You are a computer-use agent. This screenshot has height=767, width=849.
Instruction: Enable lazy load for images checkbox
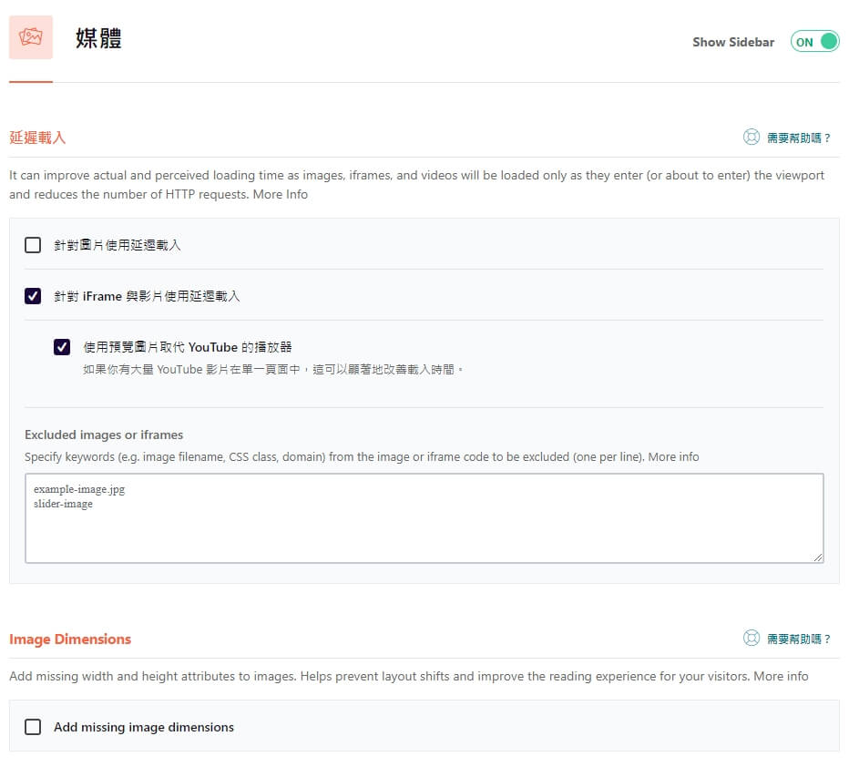pos(33,245)
